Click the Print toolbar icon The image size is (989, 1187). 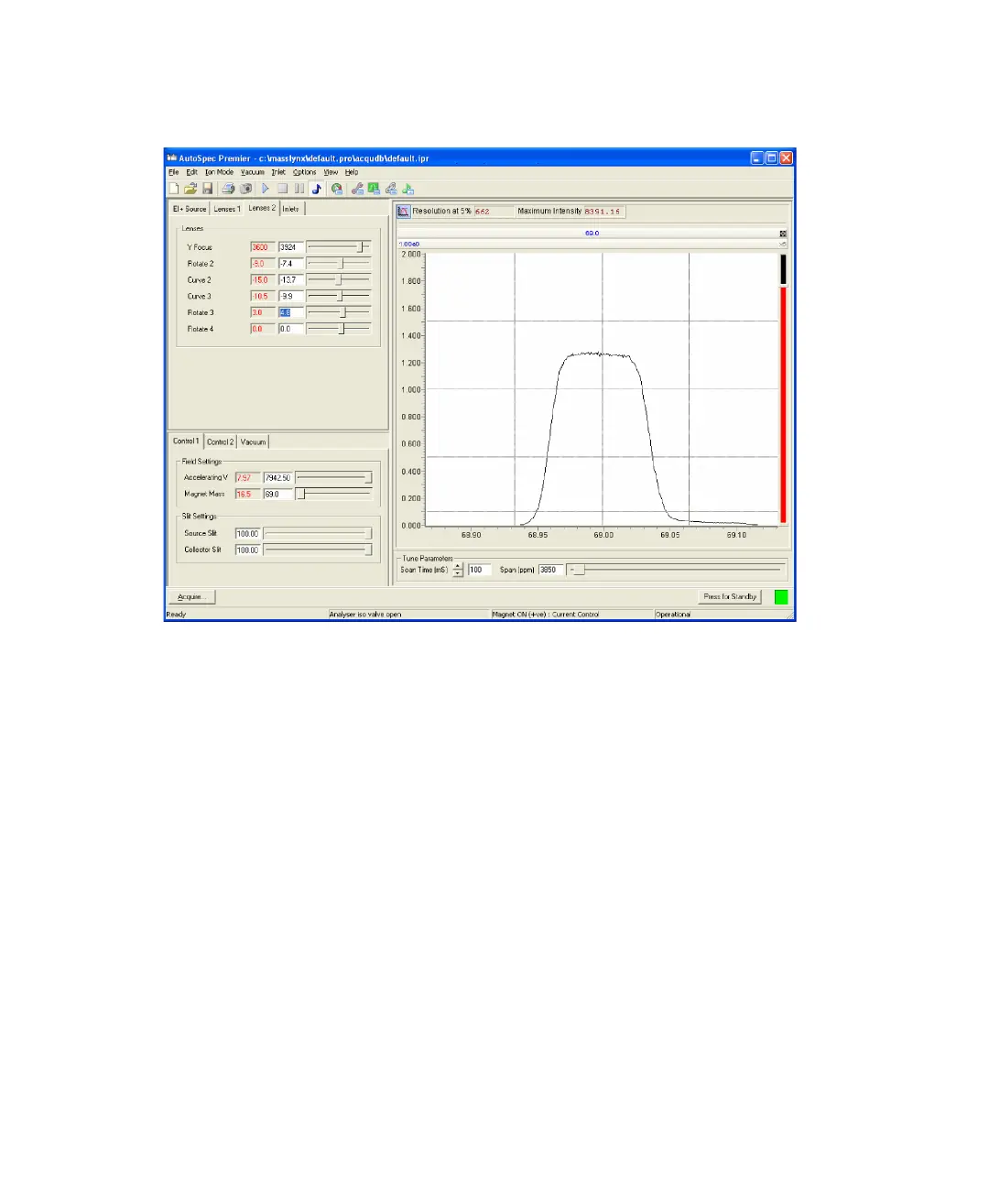(x=228, y=189)
